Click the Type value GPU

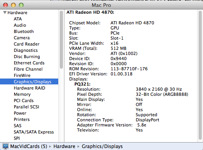(115, 28)
